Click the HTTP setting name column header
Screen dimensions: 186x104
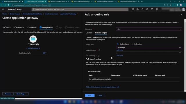click(140, 75)
